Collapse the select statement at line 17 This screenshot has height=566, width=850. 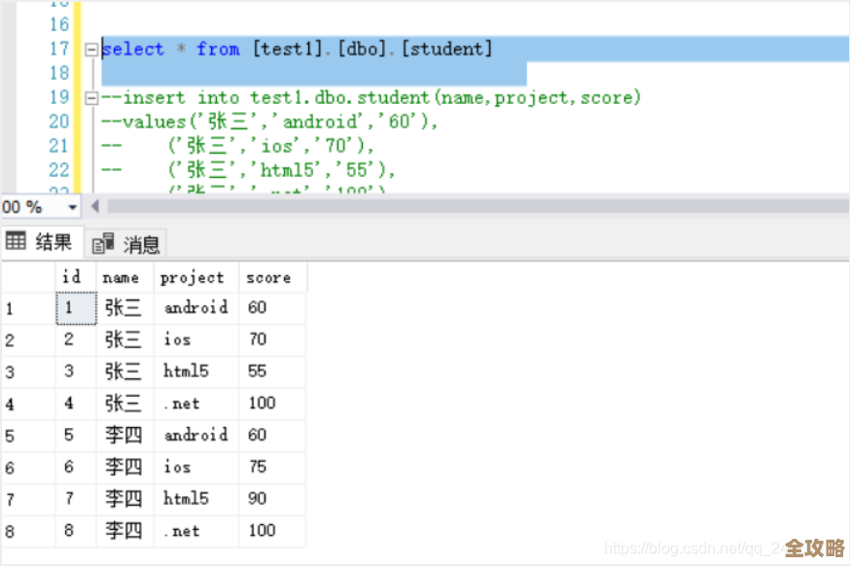[90, 50]
